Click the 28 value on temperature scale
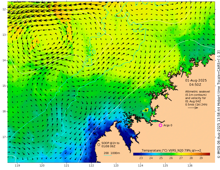 point(191,158)
